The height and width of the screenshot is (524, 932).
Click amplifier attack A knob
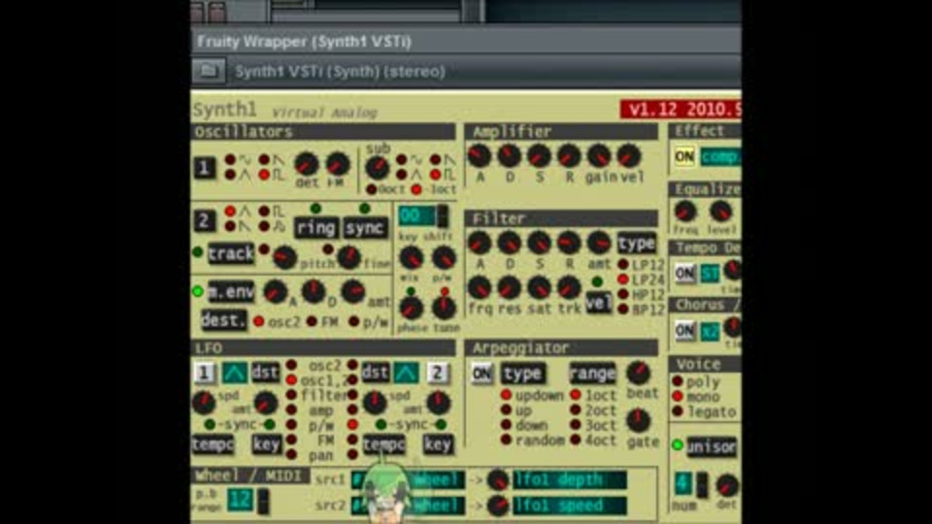tap(479, 156)
